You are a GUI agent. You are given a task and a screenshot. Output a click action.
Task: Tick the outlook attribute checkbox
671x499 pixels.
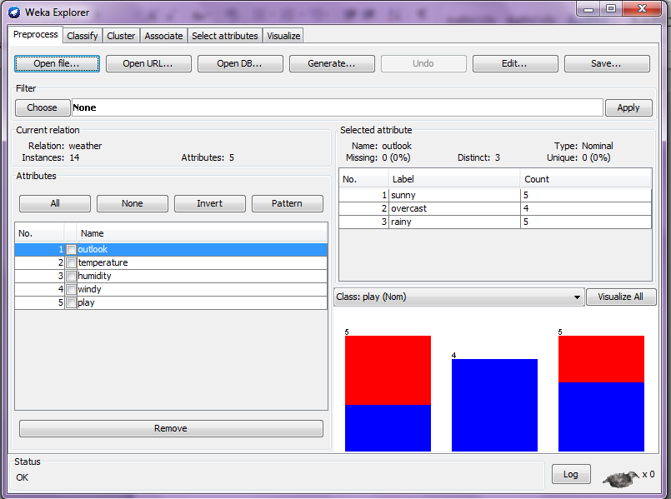tap(72, 250)
